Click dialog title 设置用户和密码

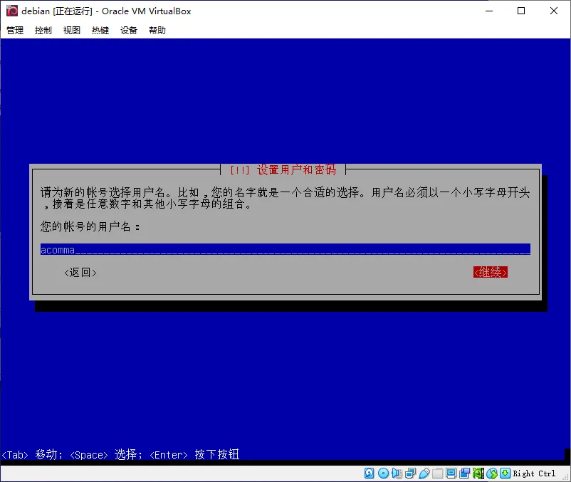[x=296, y=169]
